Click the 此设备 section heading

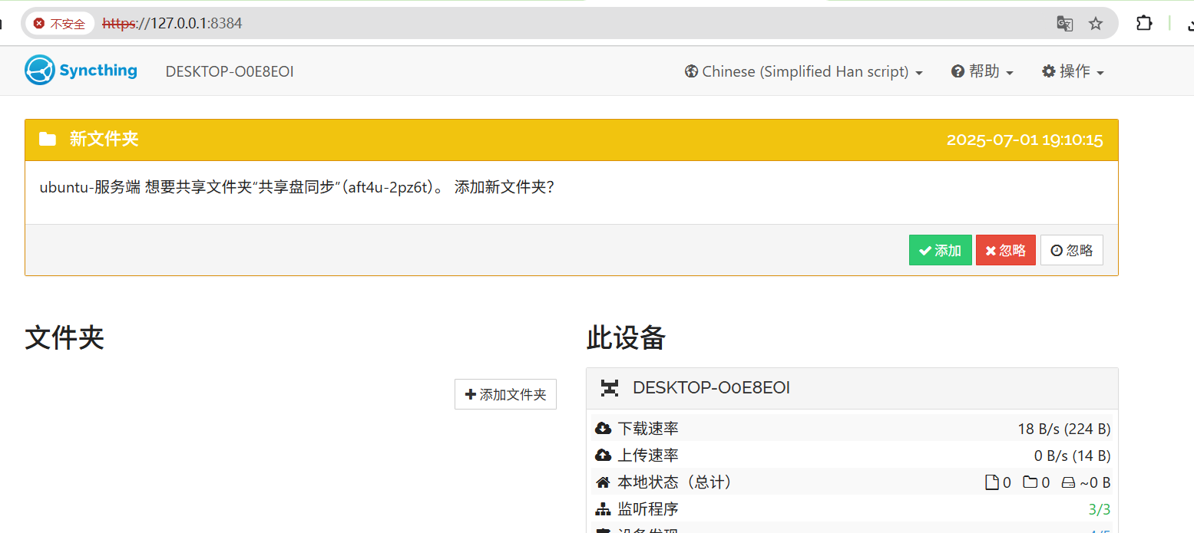[627, 337]
